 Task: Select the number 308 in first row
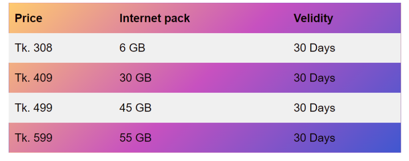(x=43, y=48)
